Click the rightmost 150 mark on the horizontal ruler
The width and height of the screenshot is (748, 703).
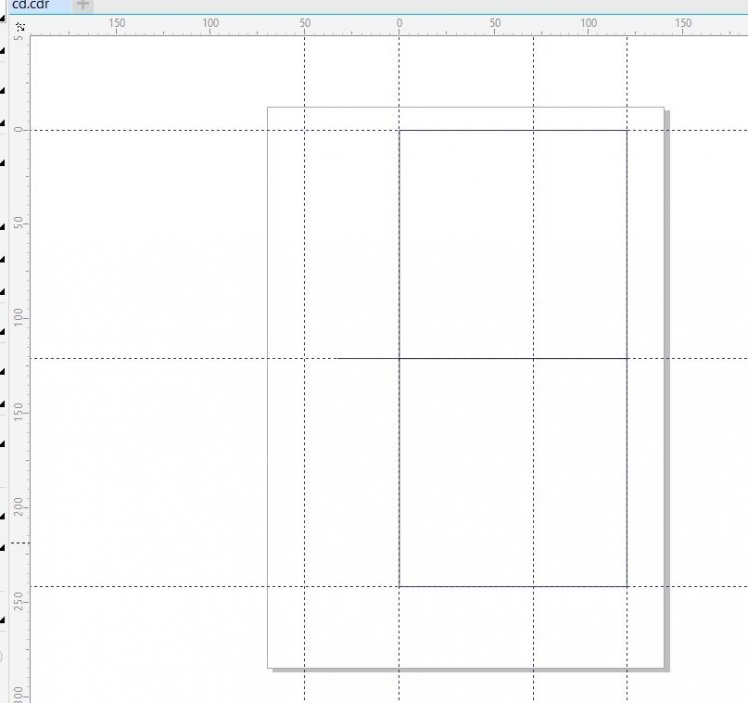tap(683, 23)
